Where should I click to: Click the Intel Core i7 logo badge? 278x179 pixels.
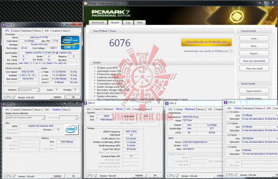coord(70,43)
